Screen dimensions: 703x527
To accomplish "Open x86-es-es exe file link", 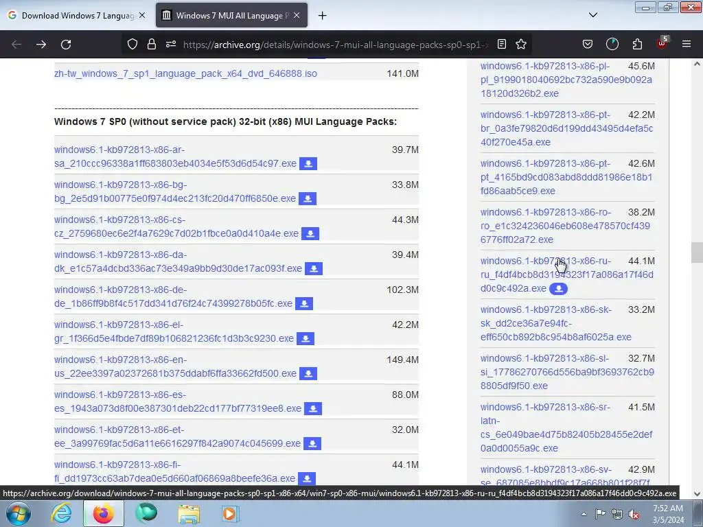I will (x=178, y=401).
